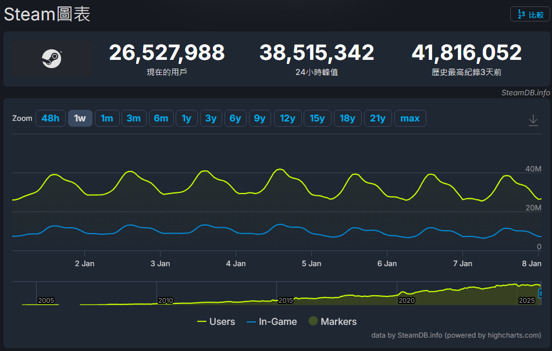
Task: Select the 1w zoom range
Action: pos(80,119)
